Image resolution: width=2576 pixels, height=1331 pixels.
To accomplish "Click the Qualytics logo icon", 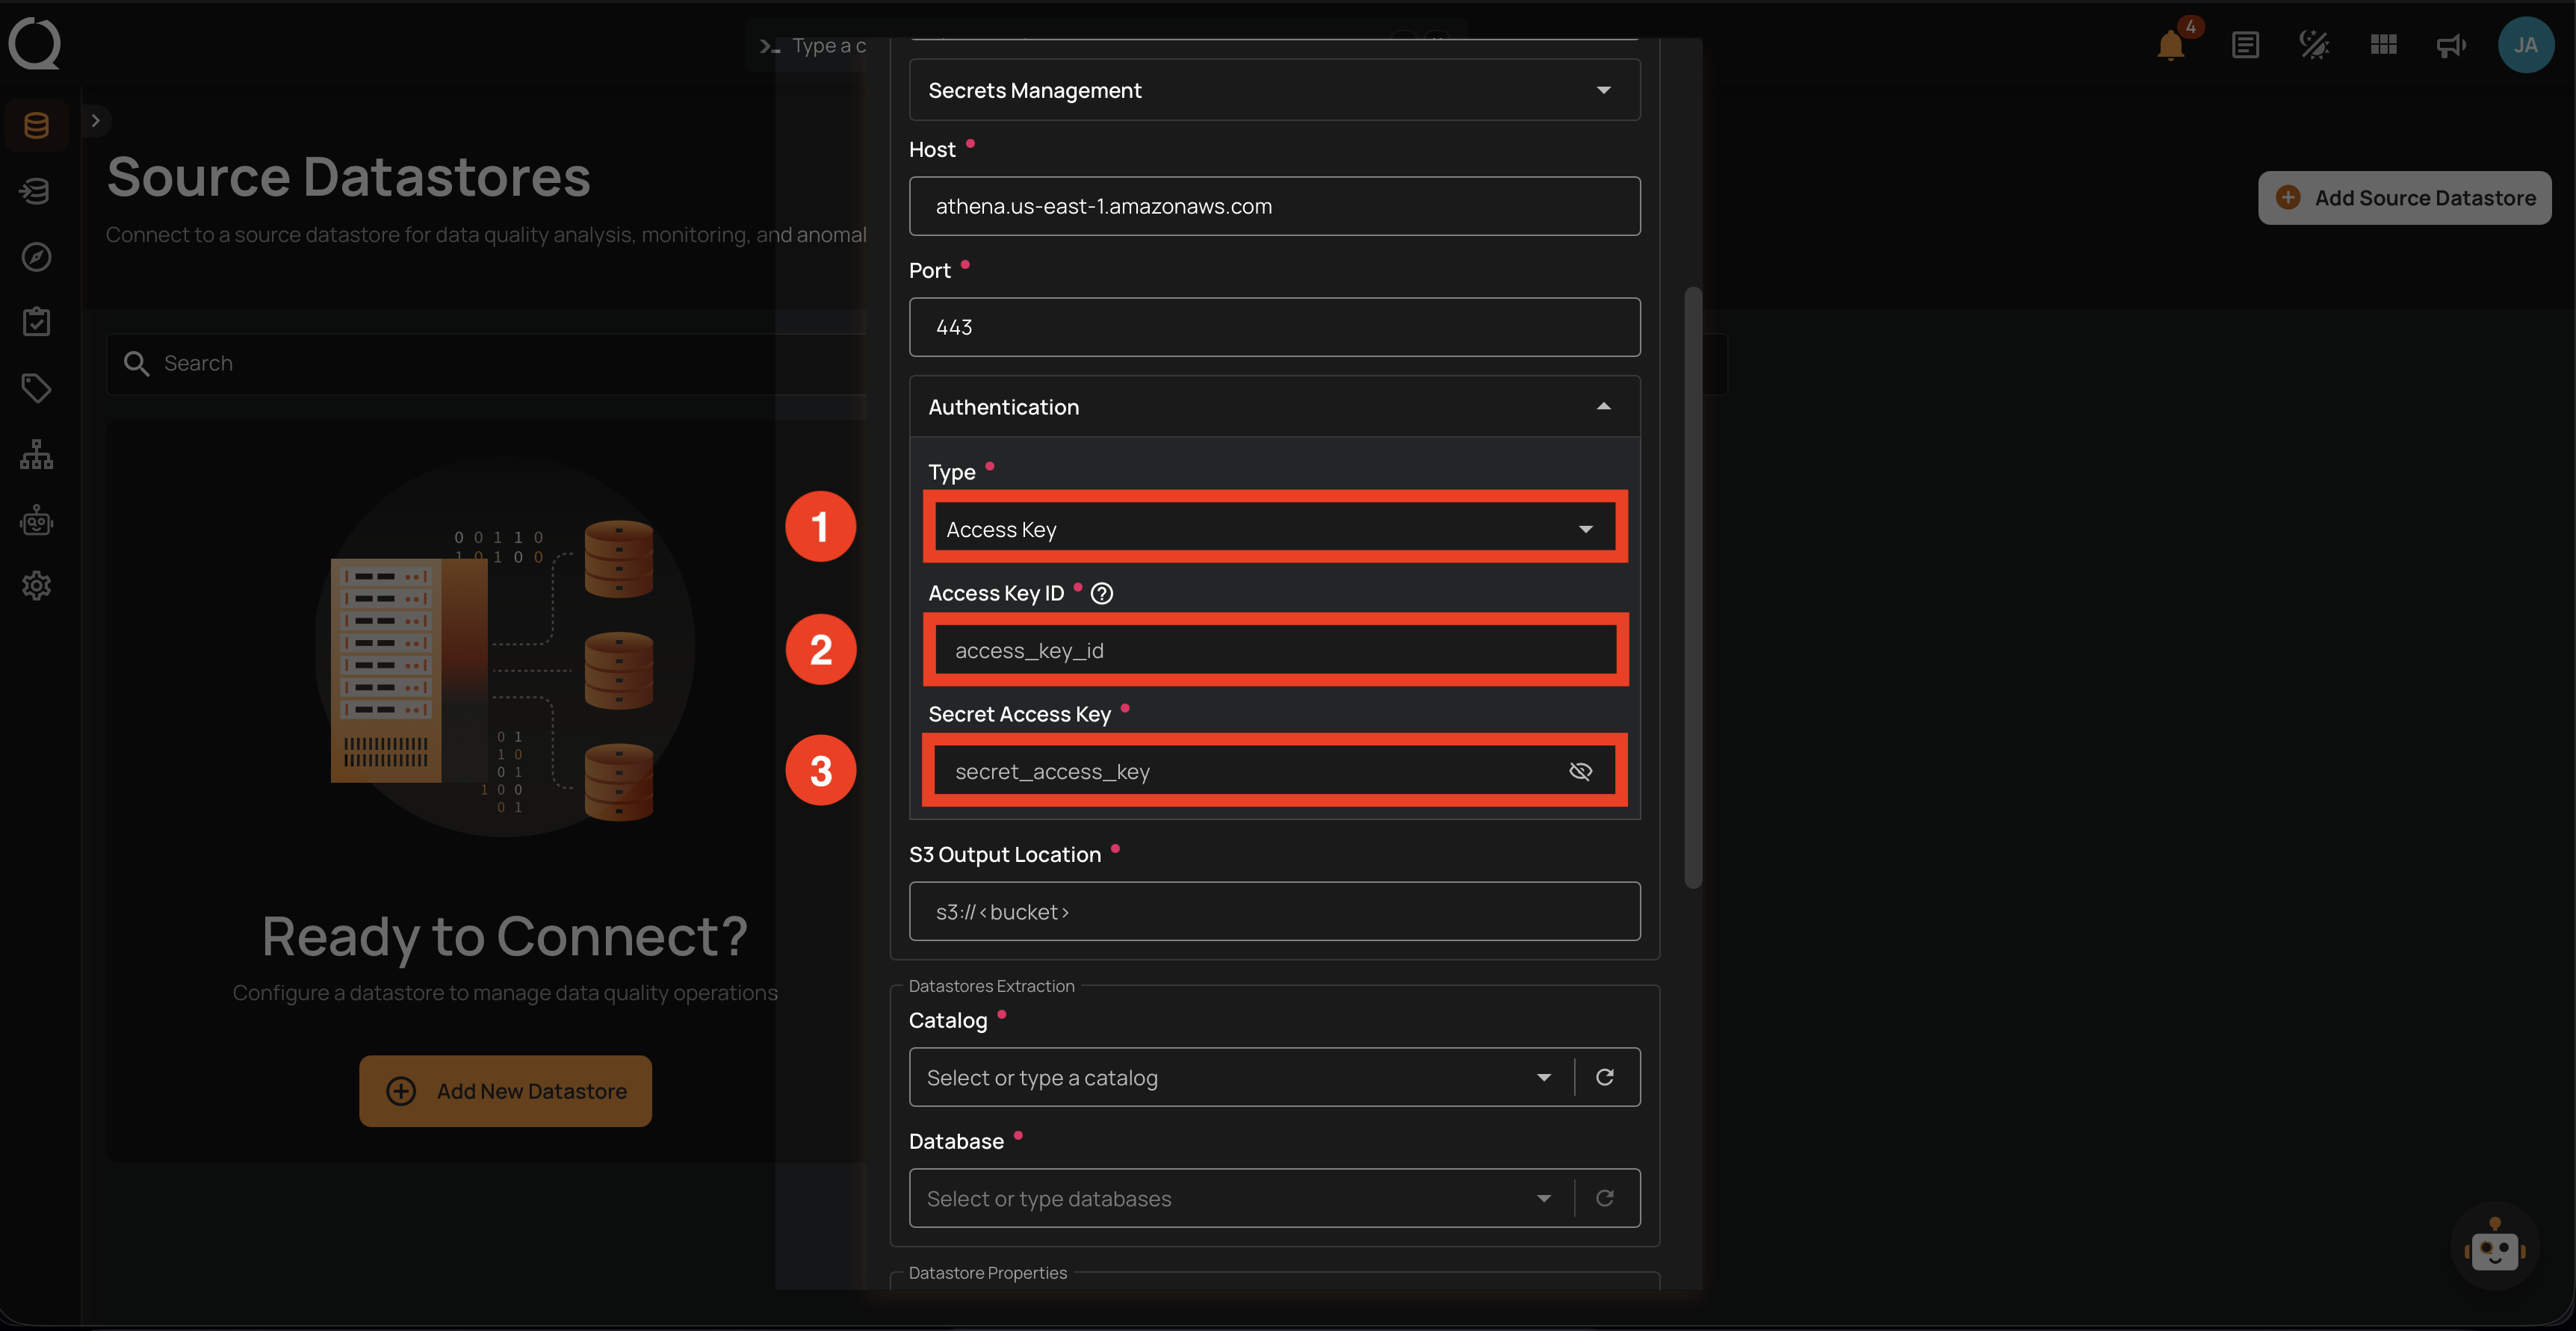I will (x=35, y=44).
